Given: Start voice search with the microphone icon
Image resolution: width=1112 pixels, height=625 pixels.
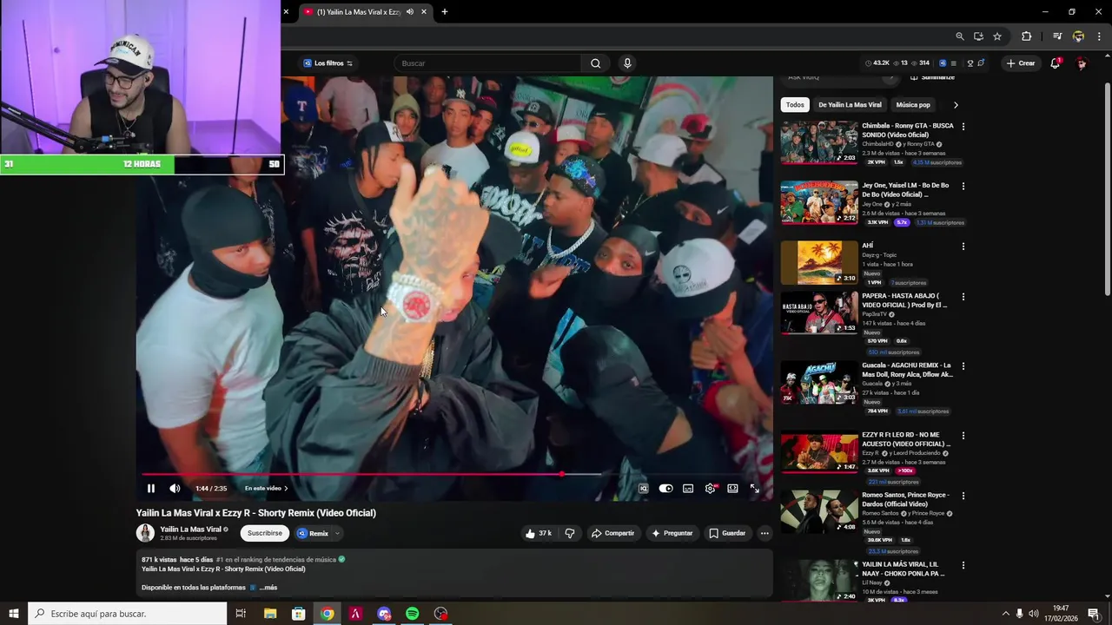Looking at the screenshot, I should coord(627,63).
